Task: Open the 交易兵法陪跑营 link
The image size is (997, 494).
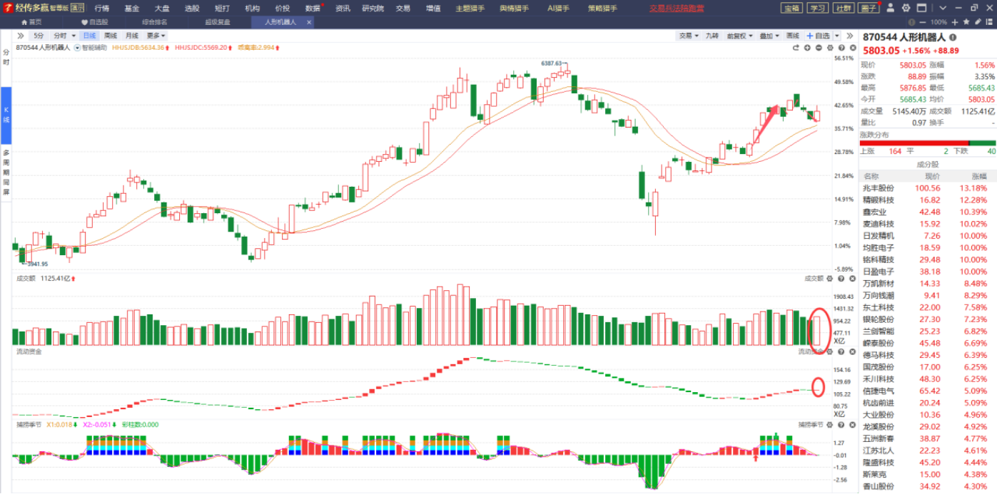Action: (x=677, y=9)
